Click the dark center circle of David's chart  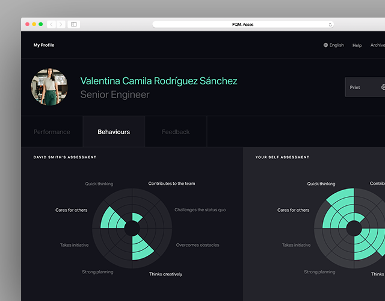tap(132, 228)
